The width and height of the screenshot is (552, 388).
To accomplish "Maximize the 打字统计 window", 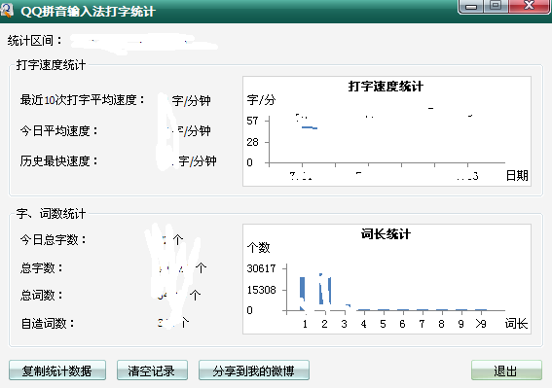I will [x=496, y=6].
